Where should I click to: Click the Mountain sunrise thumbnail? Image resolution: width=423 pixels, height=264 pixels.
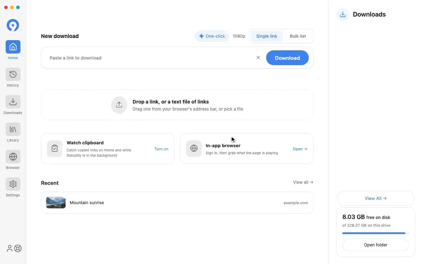[56, 203]
